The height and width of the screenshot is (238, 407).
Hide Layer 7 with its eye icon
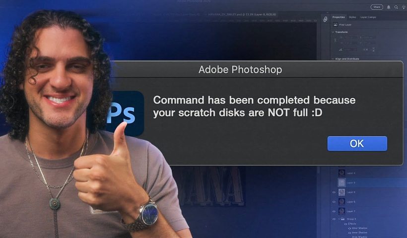coord(334,211)
